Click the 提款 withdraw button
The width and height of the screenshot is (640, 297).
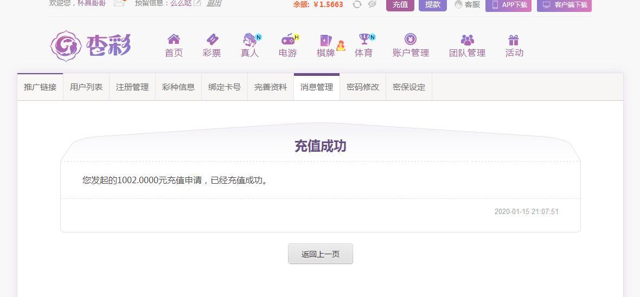pyautogui.click(x=433, y=5)
